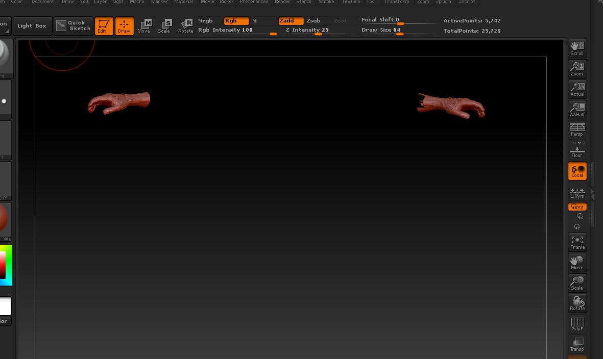Click the Actual size icon

point(577,89)
